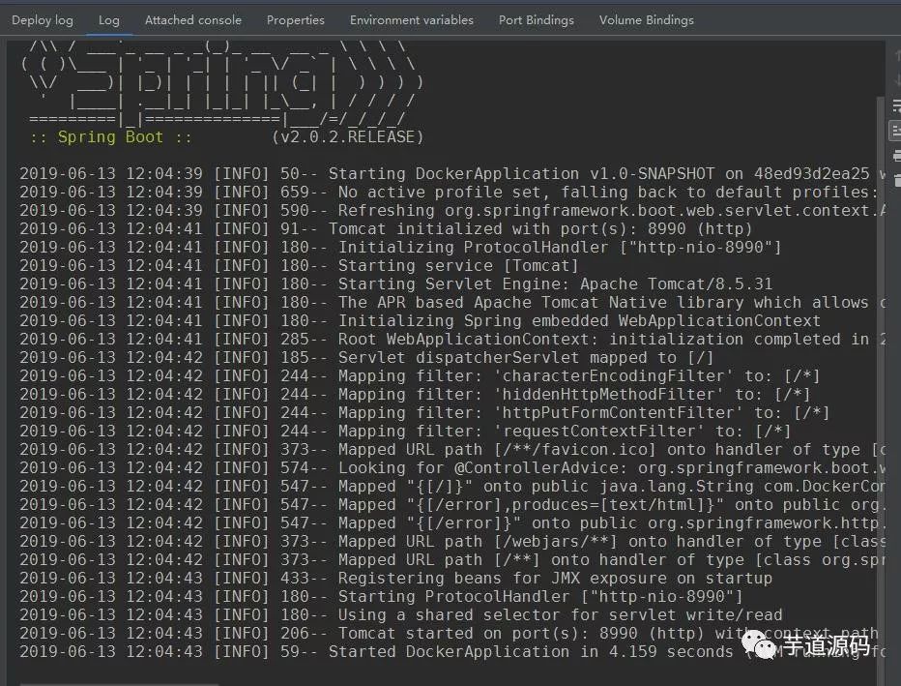
Task: Select the Log tab
Action: [109, 20]
